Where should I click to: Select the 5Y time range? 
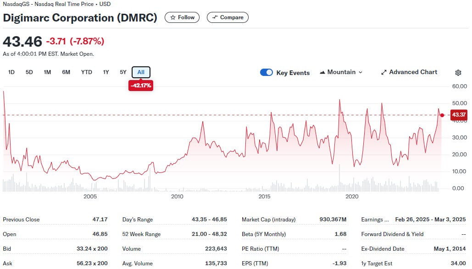pyautogui.click(x=123, y=72)
